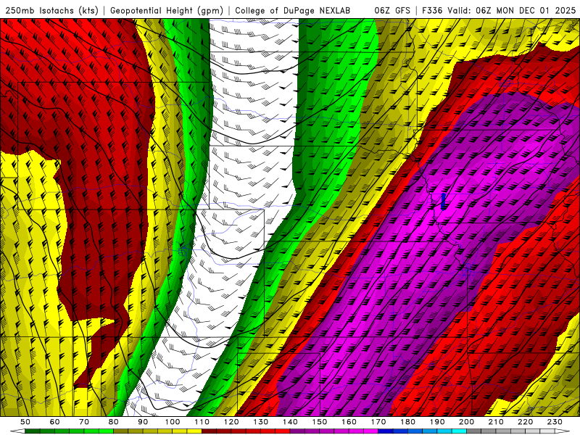The width and height of the screenshot is (580, 435).
Task: Select the 'Geopotential Height (gpm)' header label
Action: (167, 11)
